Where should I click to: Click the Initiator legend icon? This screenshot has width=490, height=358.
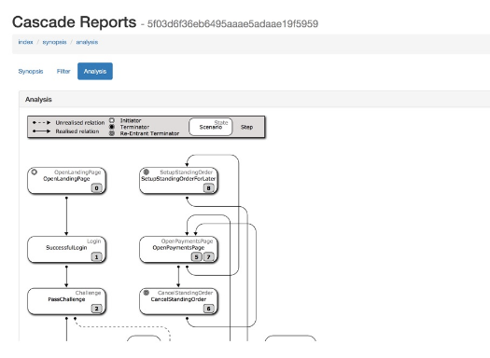pos(112,120)
